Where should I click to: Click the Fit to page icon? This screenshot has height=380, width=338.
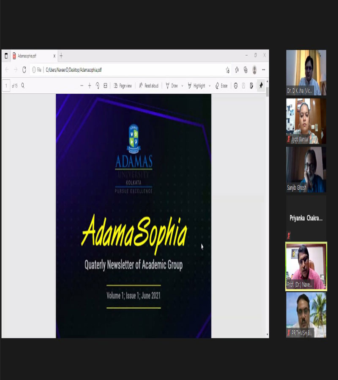[x=105, y=86]
